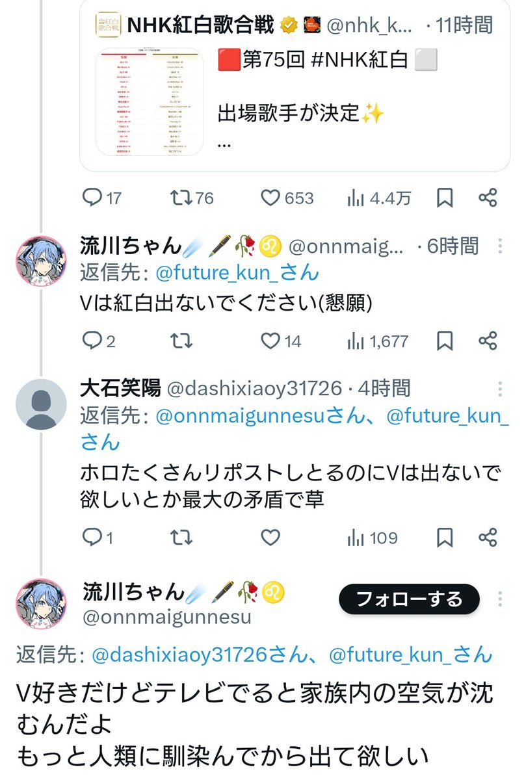
Task: Like 流川ちゃん's reply with 14 likes
Action: [270, 340]
